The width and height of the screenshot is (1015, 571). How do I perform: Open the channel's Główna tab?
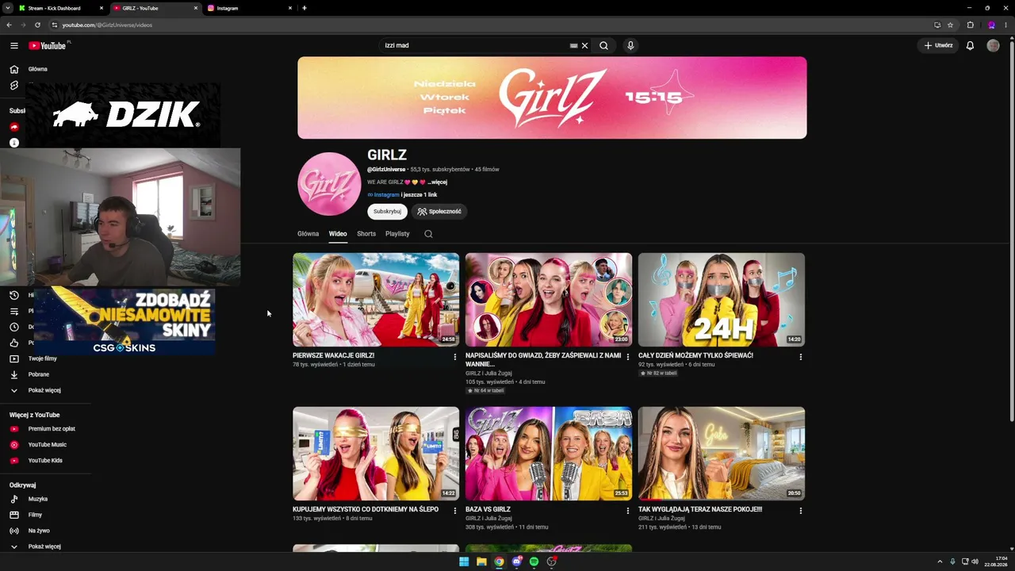pos(308,234)
